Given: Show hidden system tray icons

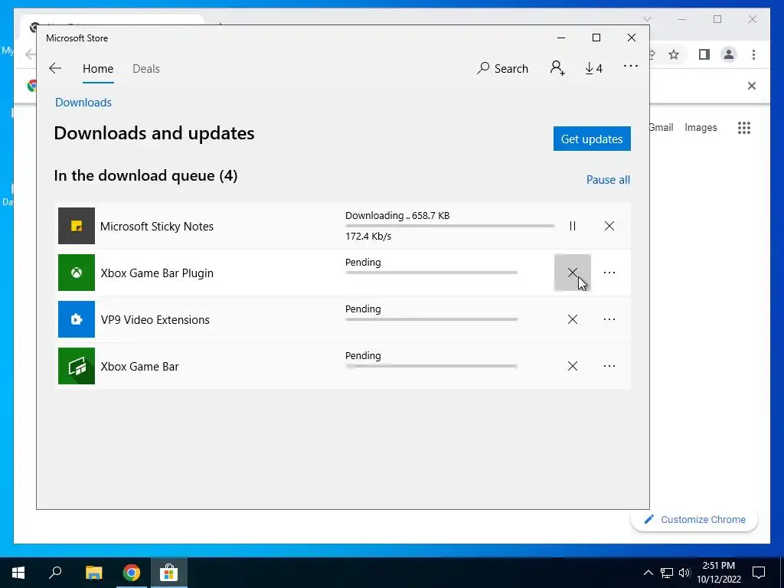Looking at the screenshot, I should tap(648, 573).
